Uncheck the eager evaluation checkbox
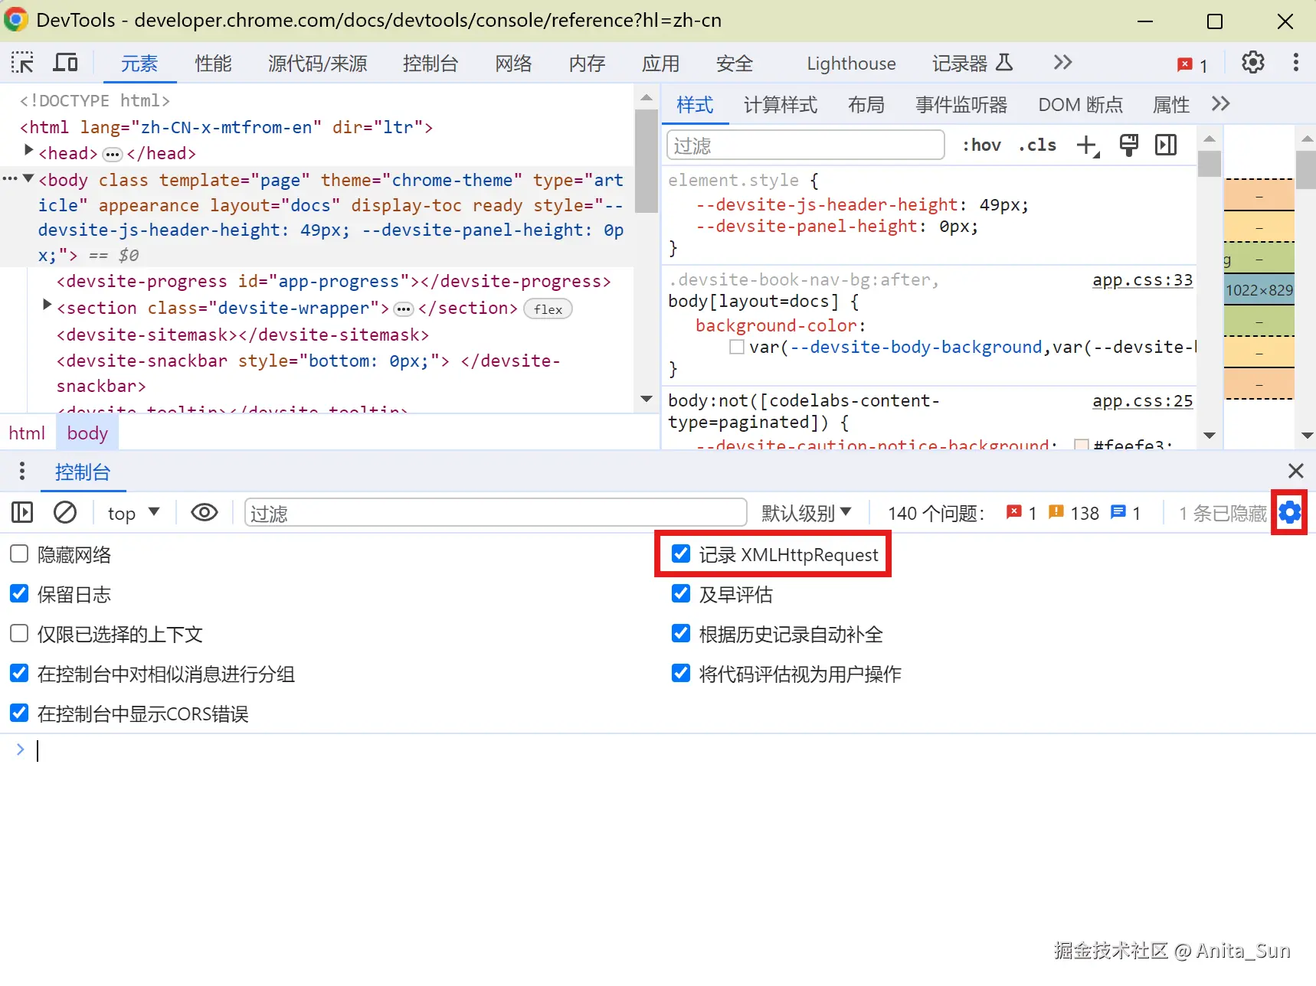Viewport: 1316px width, 986px height. pyautogui.click(x=681, y=594)
